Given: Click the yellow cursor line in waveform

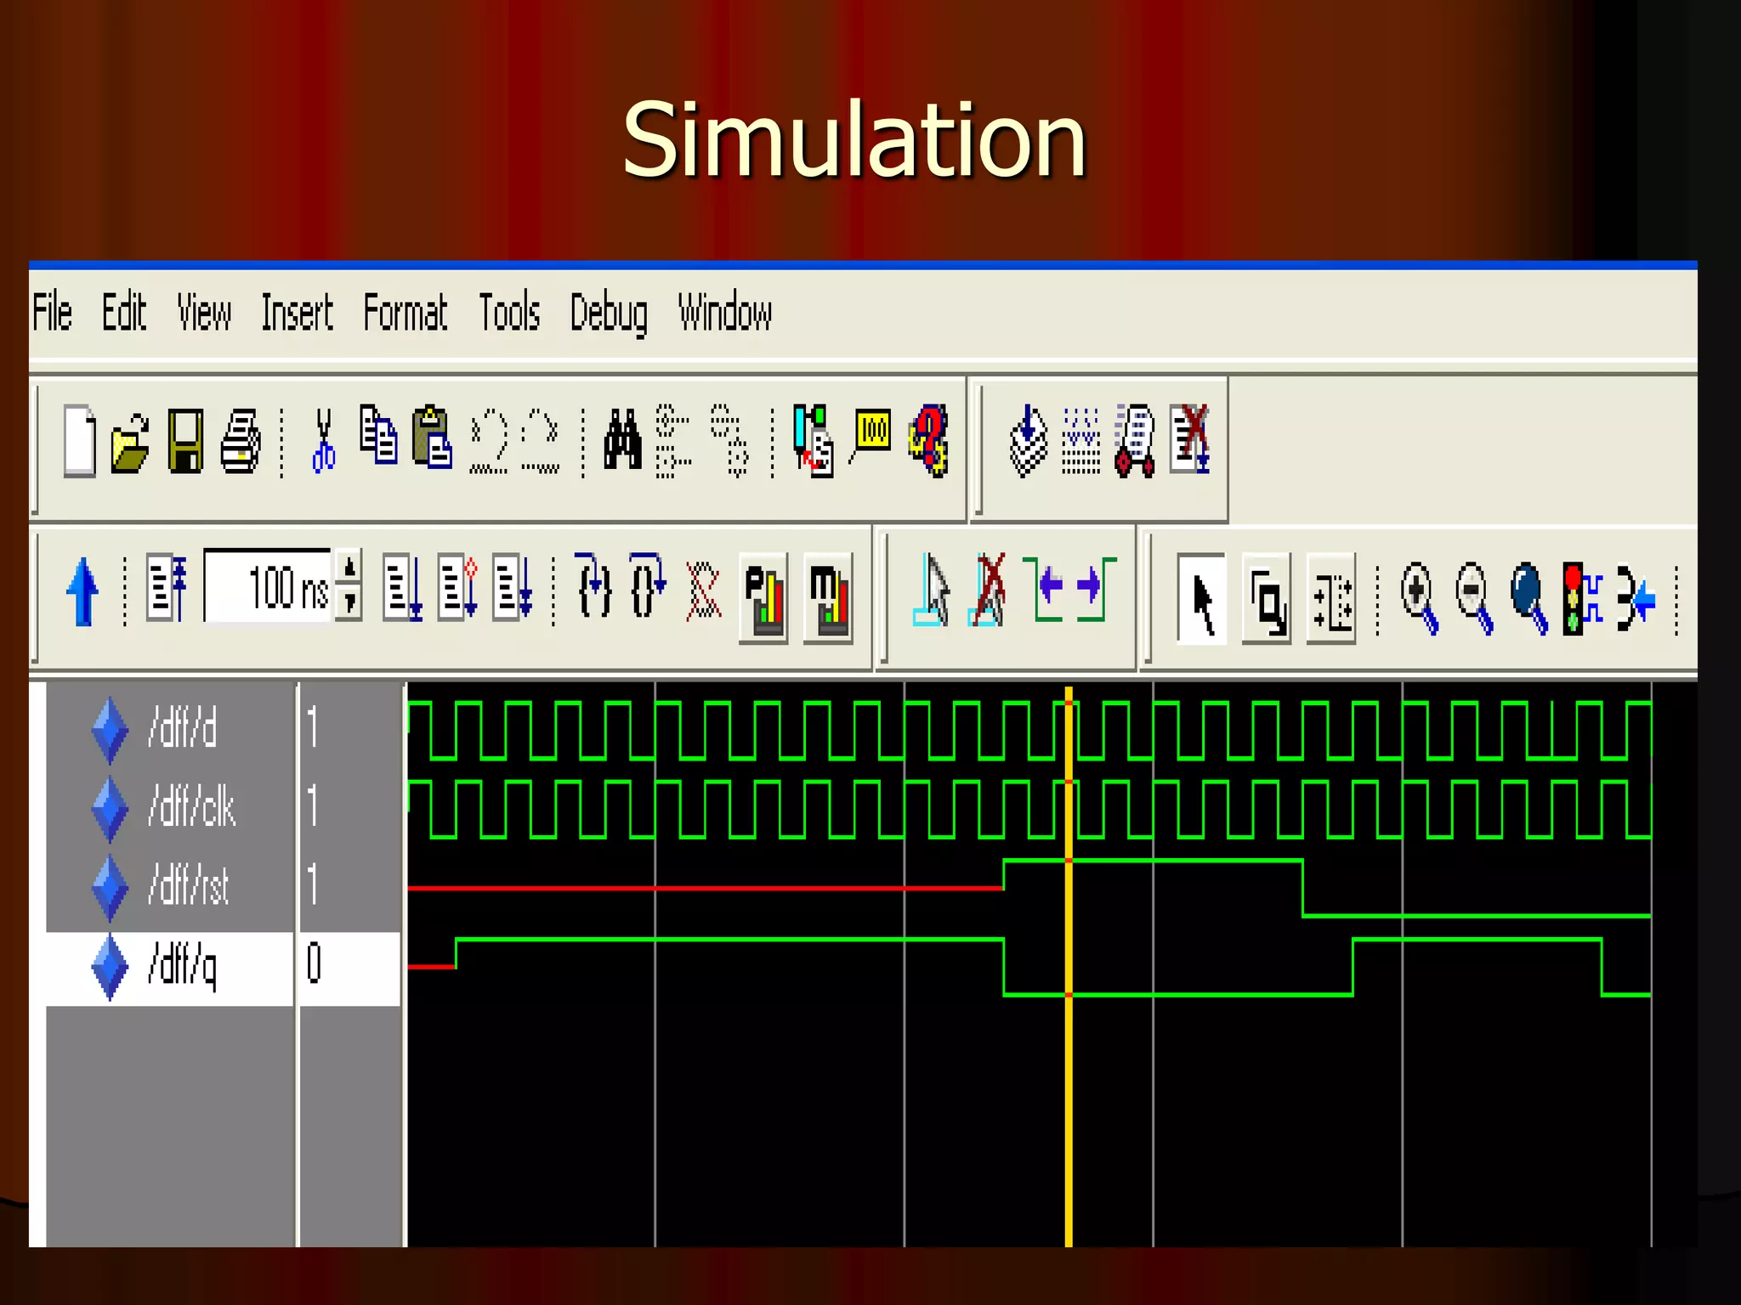Looking at the screenshot, I should 1069,967.
